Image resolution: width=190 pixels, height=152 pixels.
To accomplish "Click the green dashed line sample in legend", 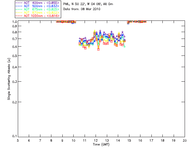I will click(19, 9).
